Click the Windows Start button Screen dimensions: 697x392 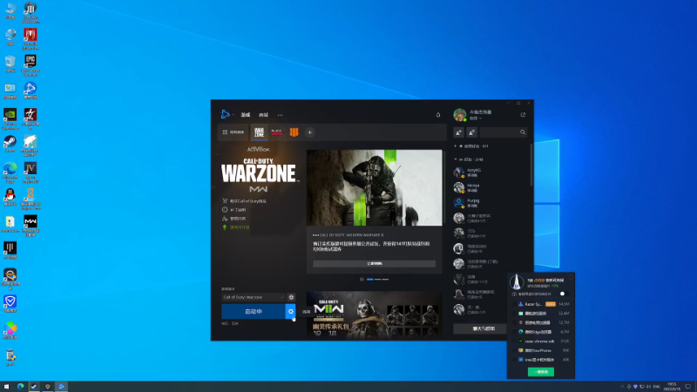(6, 387)
